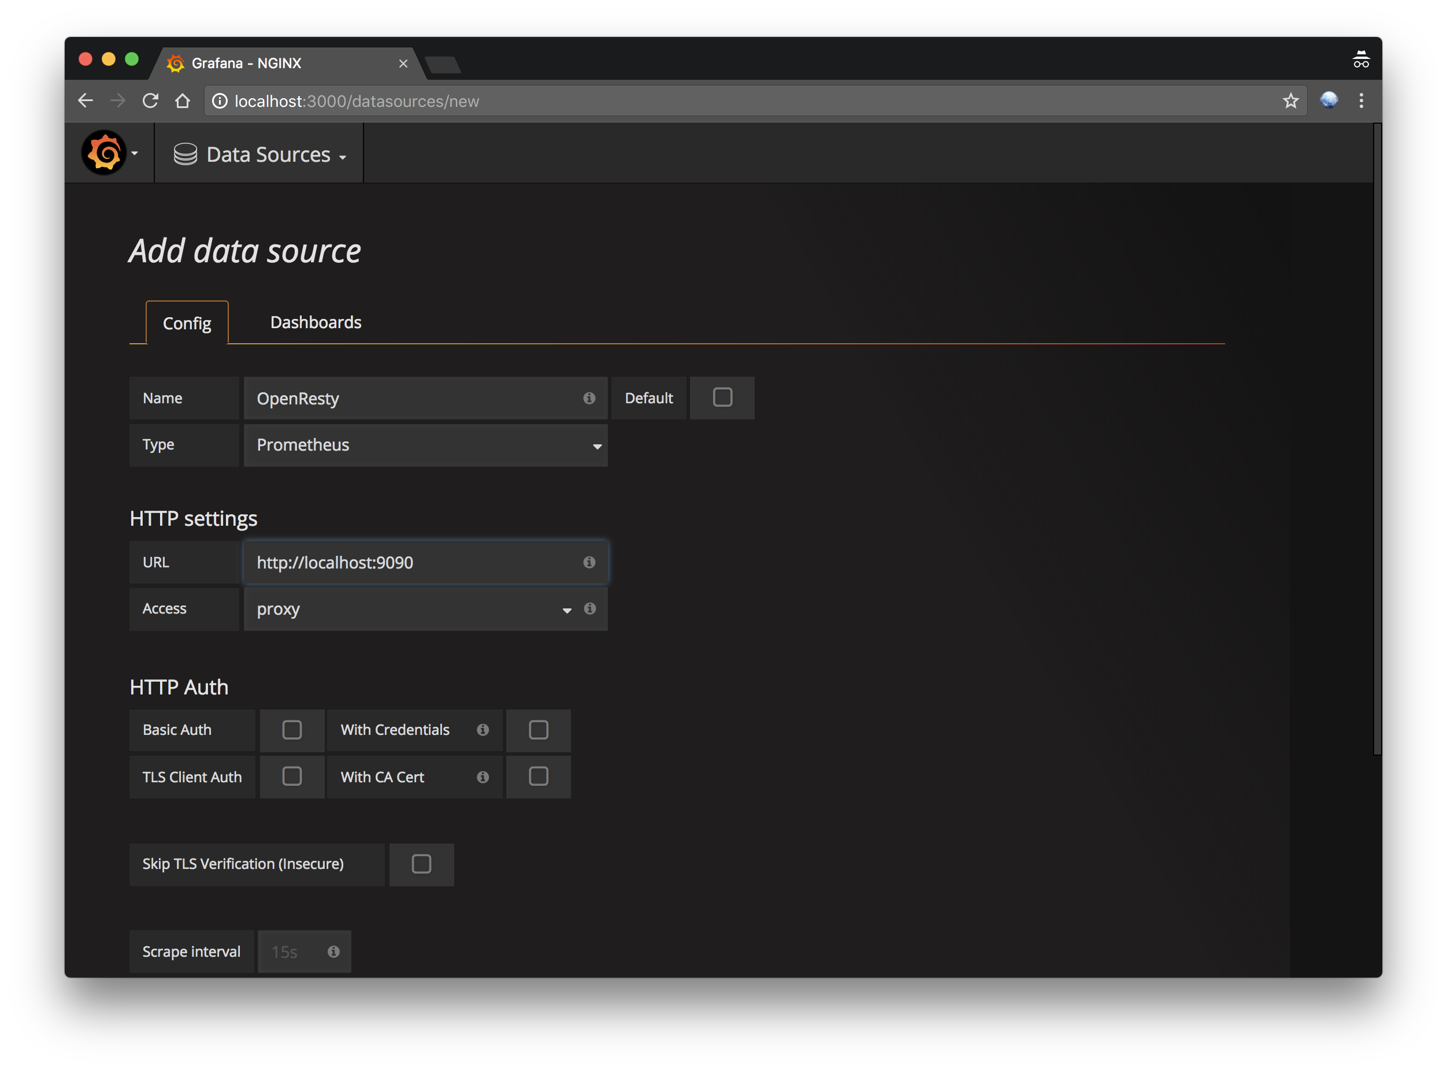
Task: Click the info icon beside Scrape interval
Action: point(333,952)
